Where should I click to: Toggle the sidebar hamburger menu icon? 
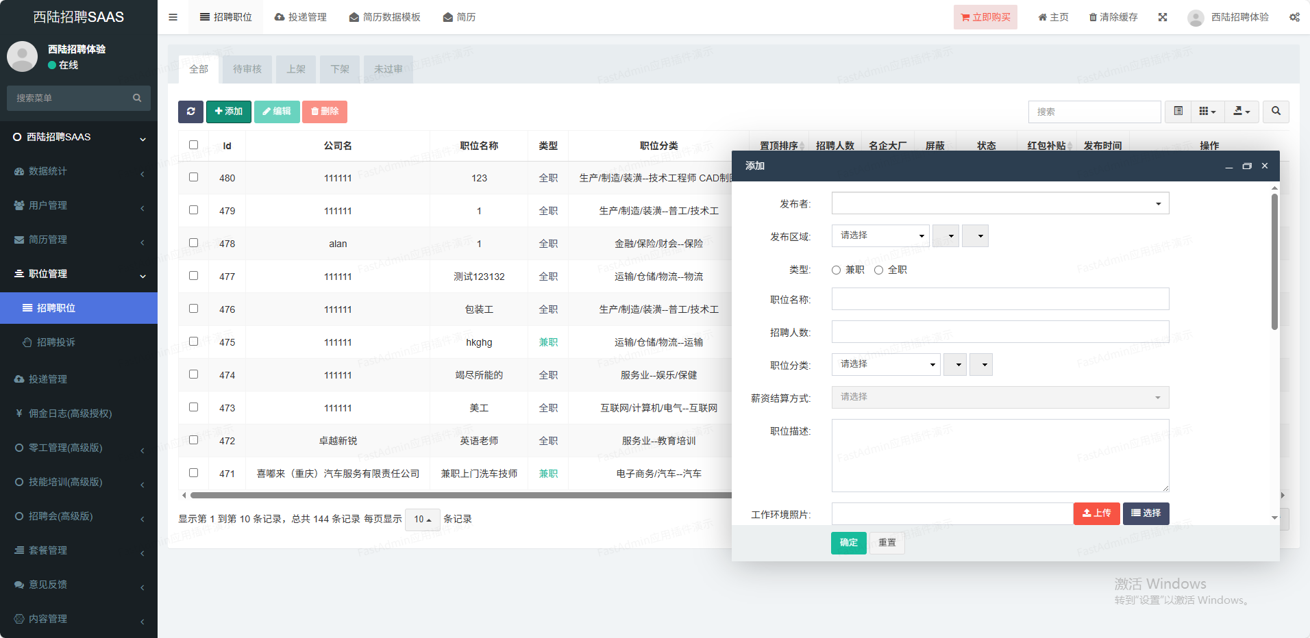(173, 17)
